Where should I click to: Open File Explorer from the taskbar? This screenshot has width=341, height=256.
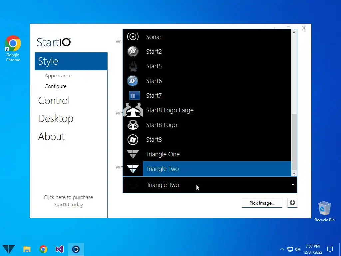tap(27, 249)
